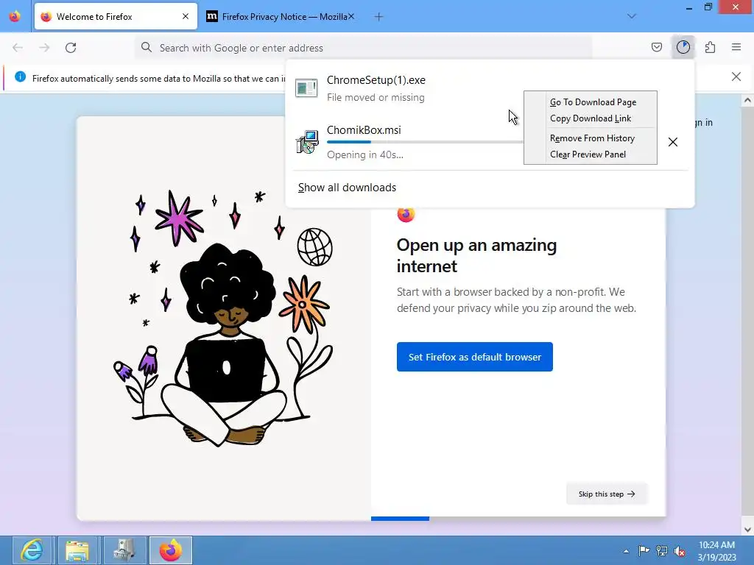Screen dimensions: 754x565
Task: Open Show all downloads
Action: pyautogui.click(x=347, y=188)
